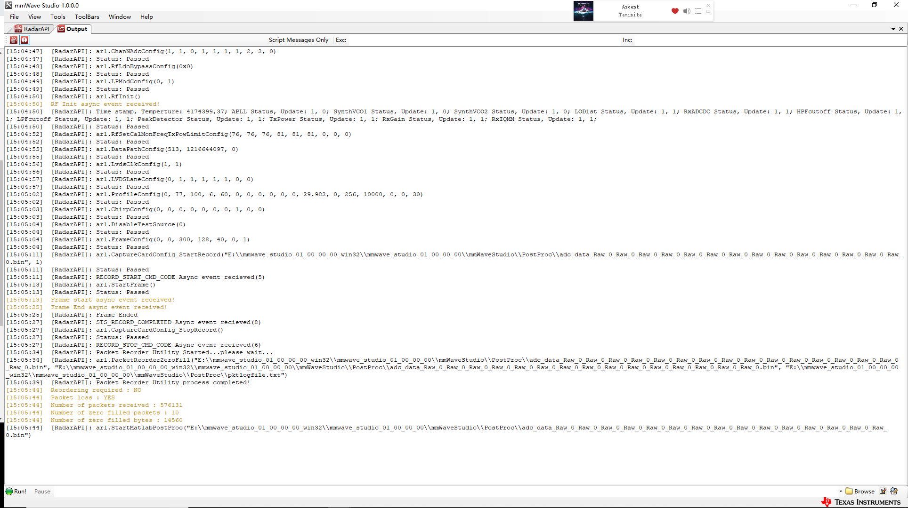908x508 pixels.
Task: Click the RadarAPI tab radar icon
Action: pos(18,29)
